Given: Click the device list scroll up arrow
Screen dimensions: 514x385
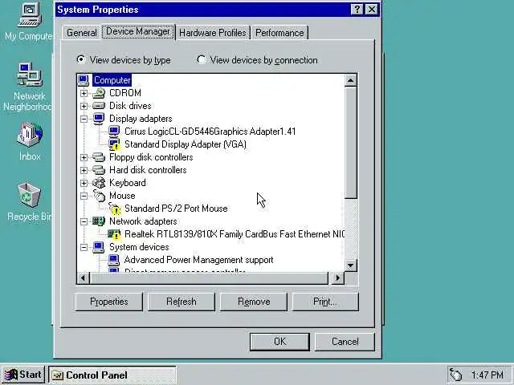Looking at the screenshot, I should [351, 80].
